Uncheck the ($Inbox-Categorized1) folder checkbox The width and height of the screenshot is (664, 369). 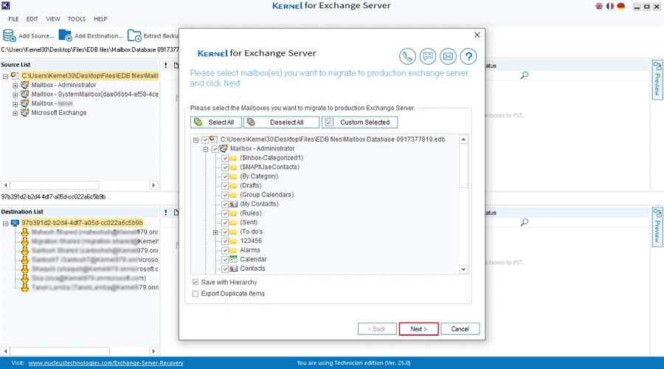(225, 158)
